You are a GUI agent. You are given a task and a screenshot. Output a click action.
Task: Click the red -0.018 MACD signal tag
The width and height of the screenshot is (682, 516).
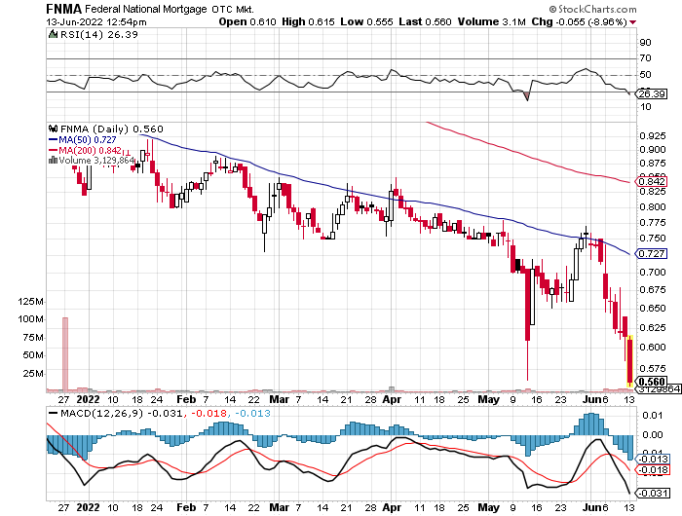tap(653, 470)
